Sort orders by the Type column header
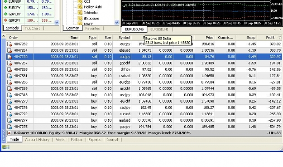The image size is (283, 167). point(89,38)
